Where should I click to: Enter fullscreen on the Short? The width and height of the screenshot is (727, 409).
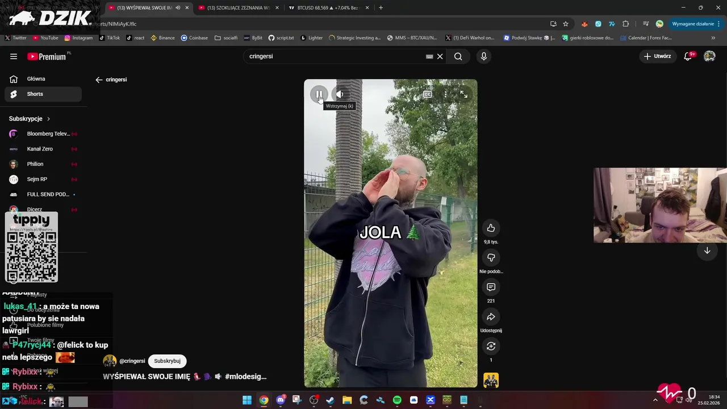[x=464, y=94]
